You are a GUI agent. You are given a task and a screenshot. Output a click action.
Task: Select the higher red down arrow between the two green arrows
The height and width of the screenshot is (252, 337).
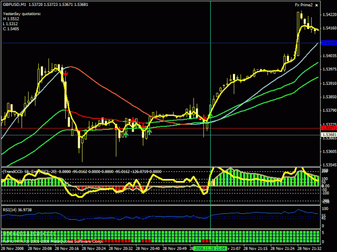click(133, 119)
